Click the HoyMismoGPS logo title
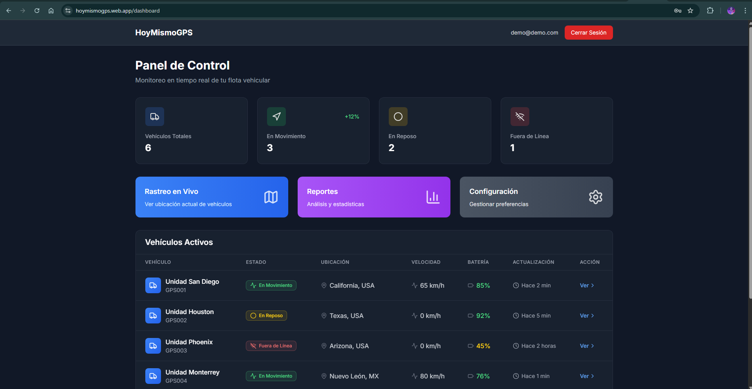Viewport: 752px width, 389px height. (164, 33)
